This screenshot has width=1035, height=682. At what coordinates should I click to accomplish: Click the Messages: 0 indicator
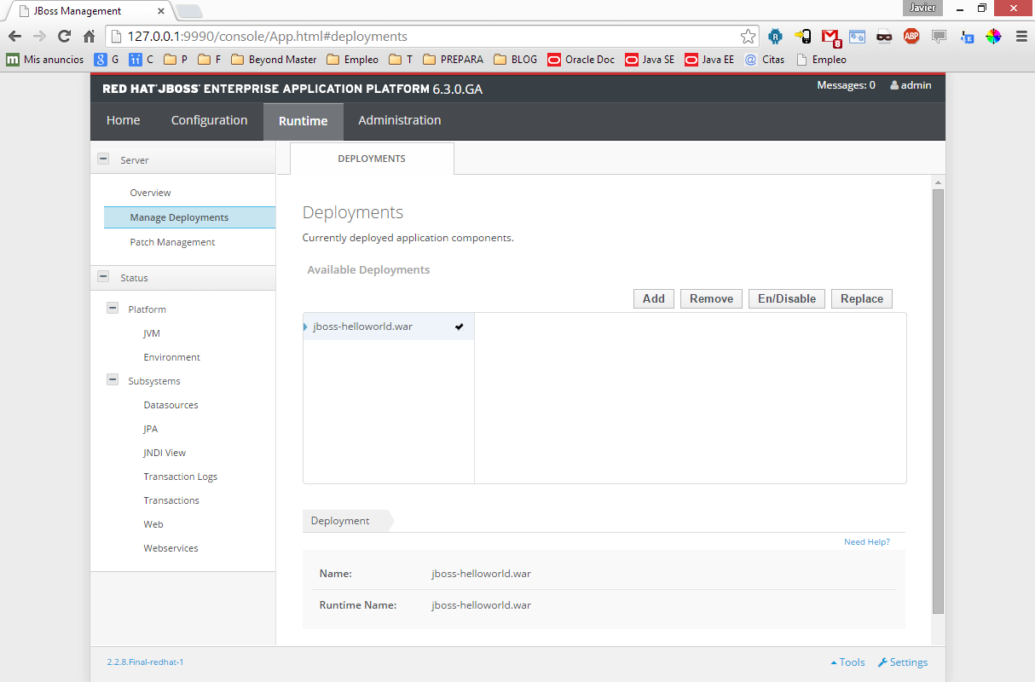(846, 85)
